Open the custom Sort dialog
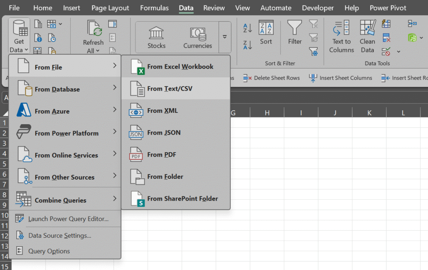The image size is (428, 270). [266, 33]
